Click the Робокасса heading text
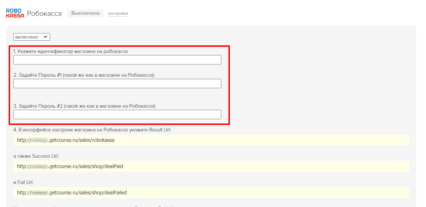426x207 pixels. [x=44, y=13]
